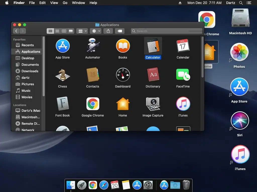Select the App Store desktop shortcut
Viewport: 257px width, 192px height.
(x=239, y=87)
